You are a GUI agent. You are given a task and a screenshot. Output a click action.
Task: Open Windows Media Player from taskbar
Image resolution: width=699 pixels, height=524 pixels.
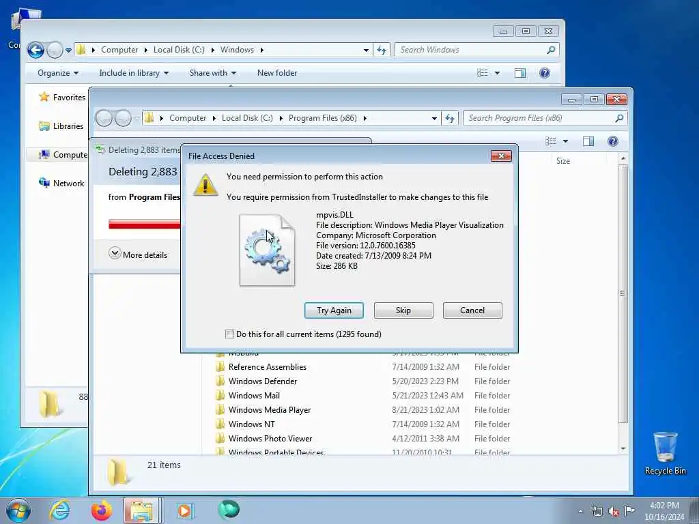(184, 510)
